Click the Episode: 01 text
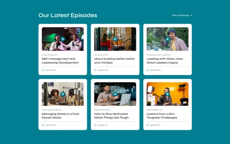 (x=155, y=125)
